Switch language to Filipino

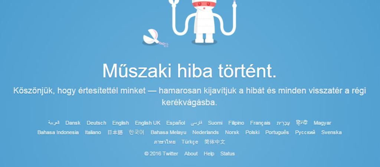236,123
